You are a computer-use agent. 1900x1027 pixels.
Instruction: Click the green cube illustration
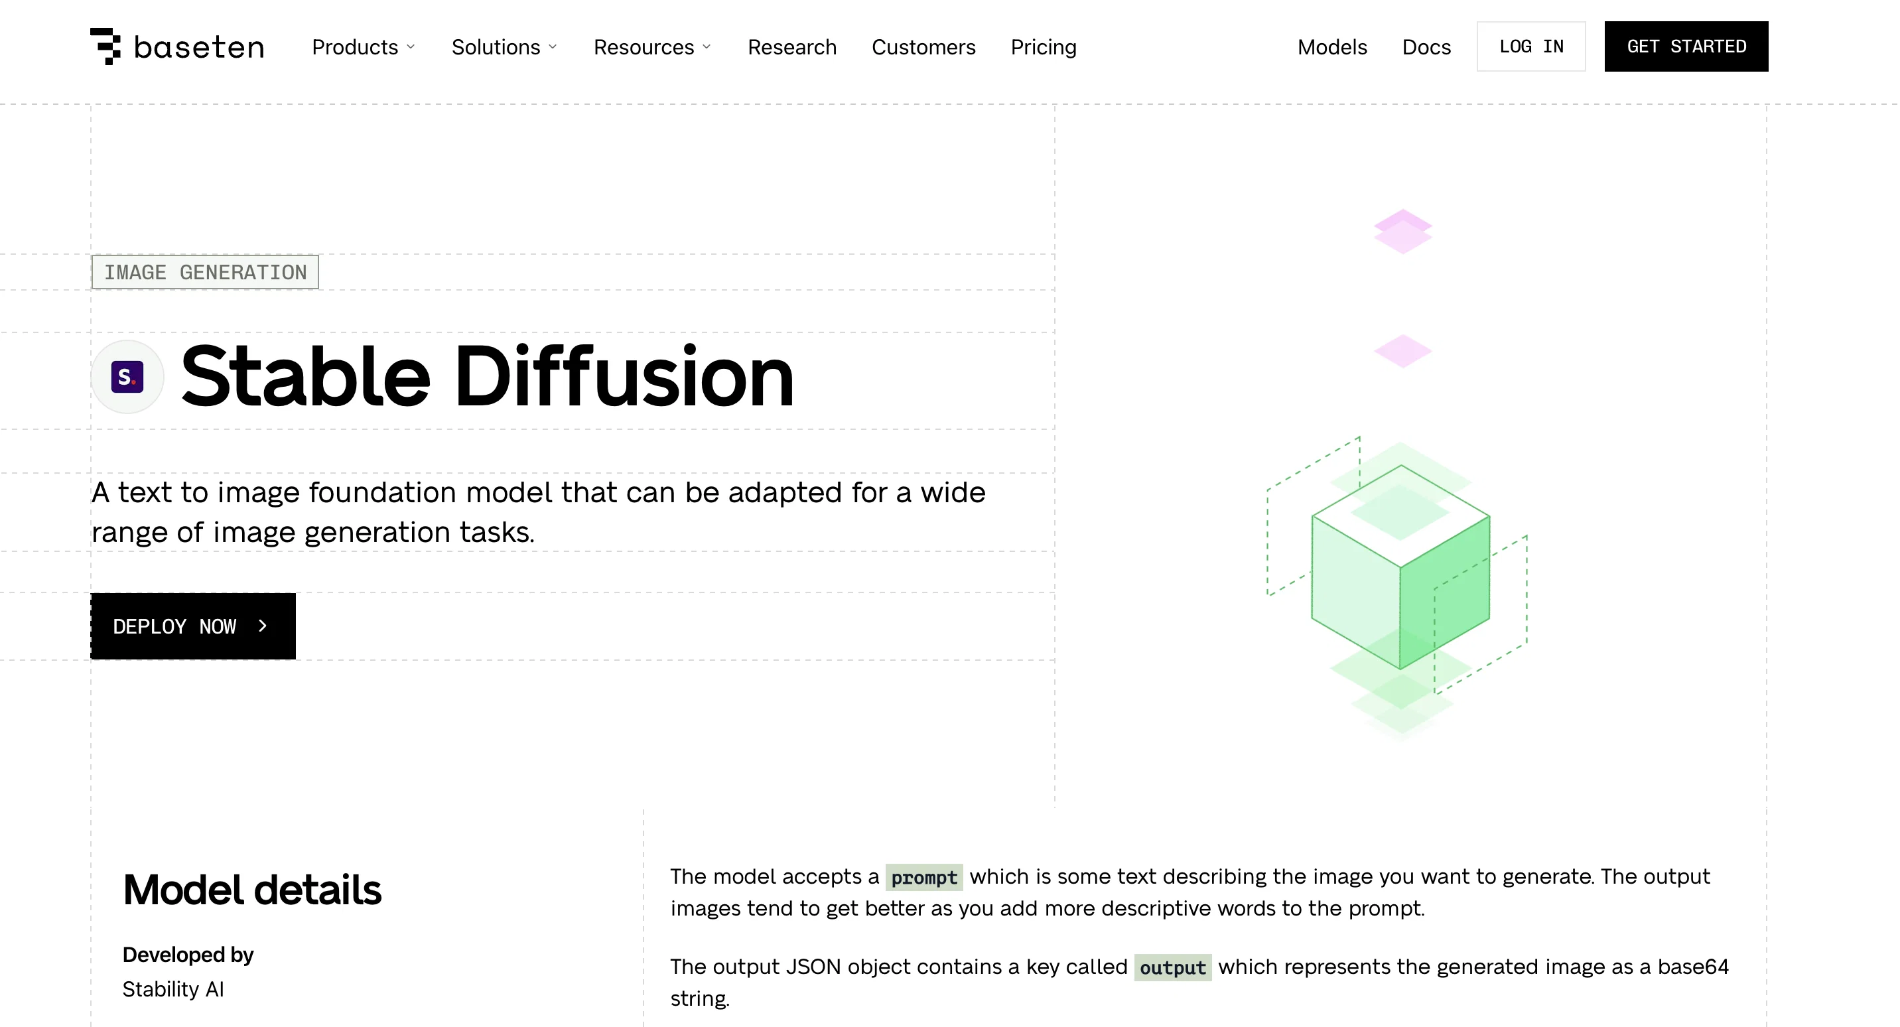coord(1399,567)
